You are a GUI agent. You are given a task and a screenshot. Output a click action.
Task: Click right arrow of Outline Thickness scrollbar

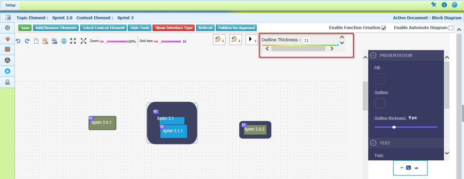(x=332, y=49)
